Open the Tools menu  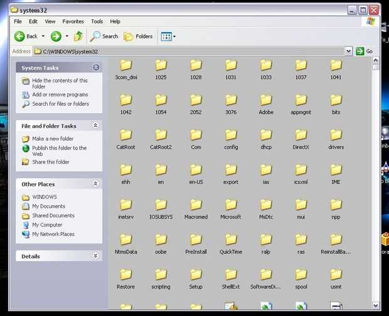pyautogui.click(x=97, y=21)
